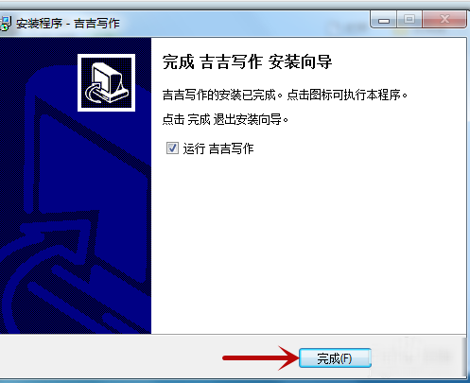Click the title text 安装程序 - 吉吉写作
The width and height of the screenshot is (470, 383).
[x=68, y=24]
